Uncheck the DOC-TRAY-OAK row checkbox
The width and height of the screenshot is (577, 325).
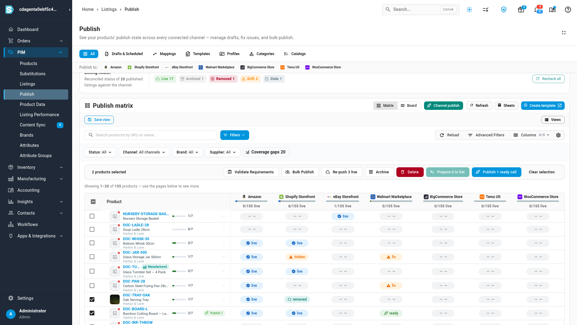coord(92,299)
